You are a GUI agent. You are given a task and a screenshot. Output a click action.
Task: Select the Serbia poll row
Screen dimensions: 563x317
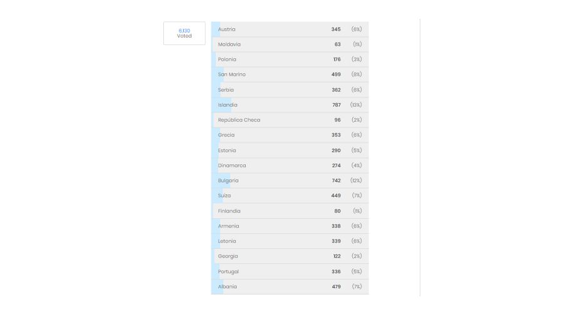[x=290, y=90]
